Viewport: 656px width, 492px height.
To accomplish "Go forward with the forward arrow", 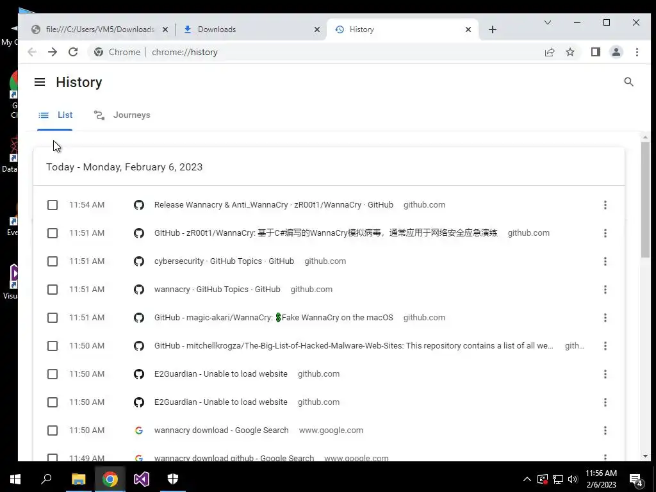I will point(53,52).
